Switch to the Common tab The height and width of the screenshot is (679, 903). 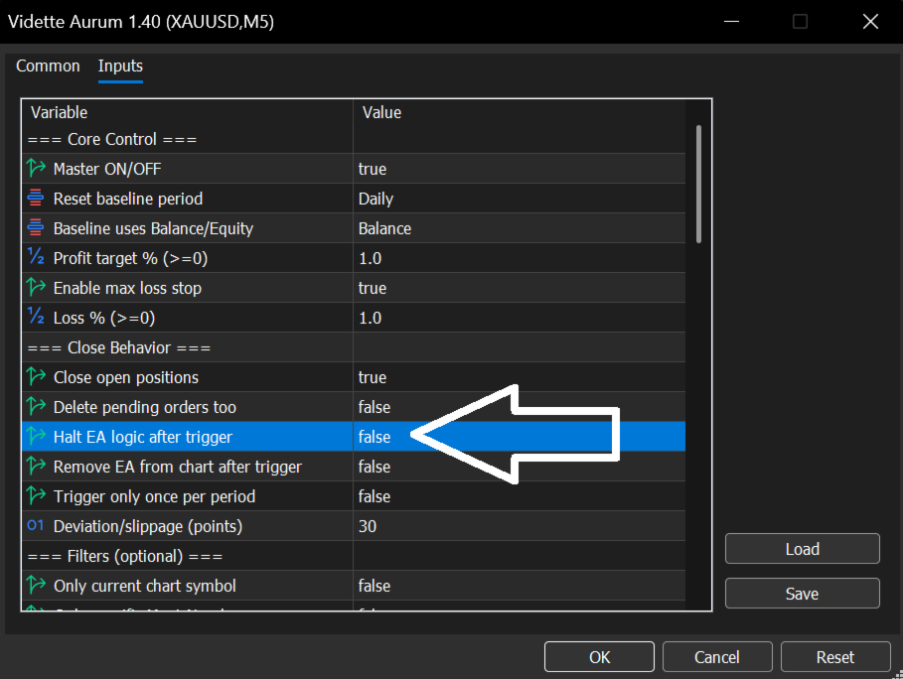(x=48, y=67)
